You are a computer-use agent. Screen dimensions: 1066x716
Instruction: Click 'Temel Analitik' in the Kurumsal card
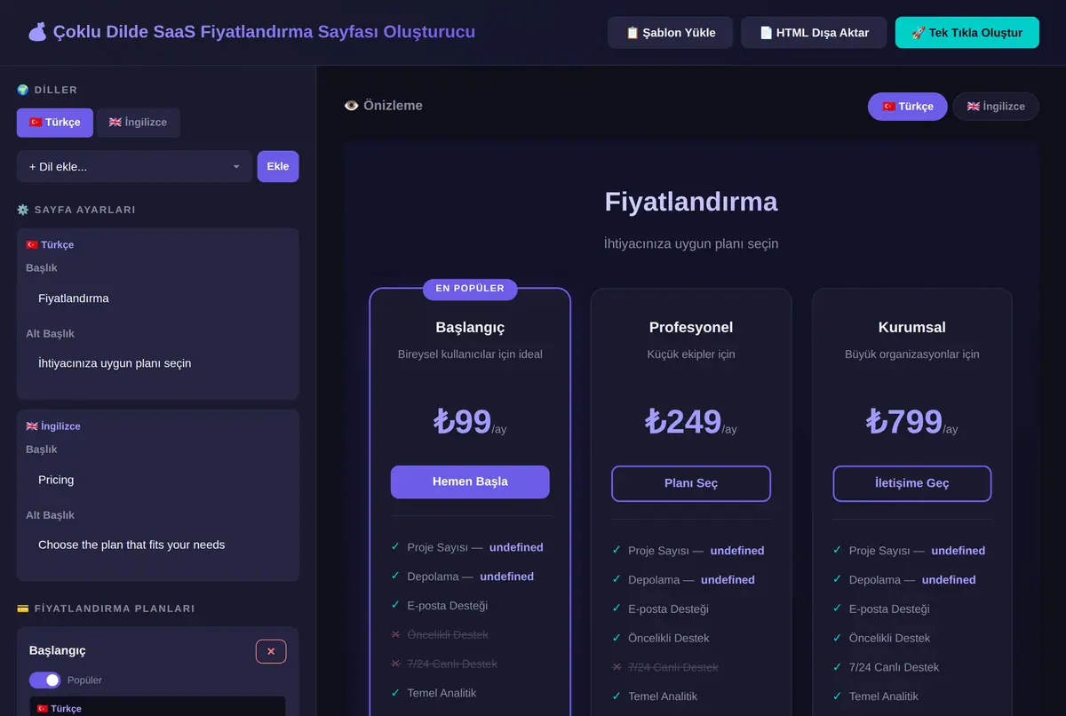(882, 696)
